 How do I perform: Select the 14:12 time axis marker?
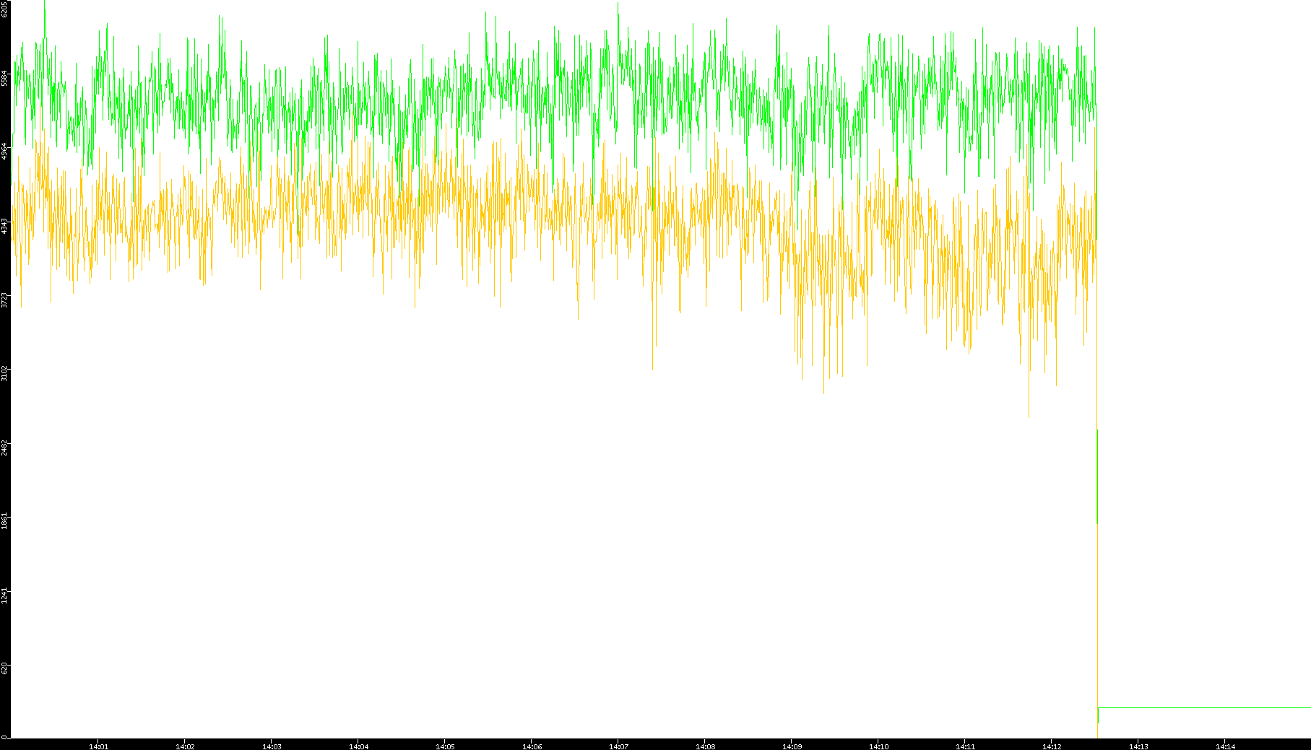coord(1052,746)
